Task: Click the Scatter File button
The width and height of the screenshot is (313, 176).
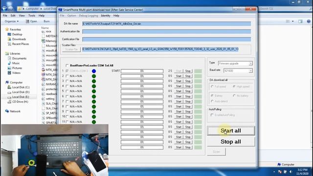Action: pos(71,49)
